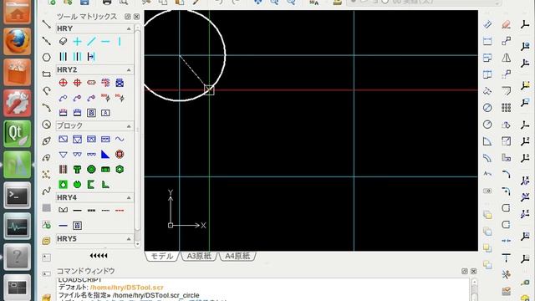Undock the コマンドウィンドウ panel

[x=465, y=271]
